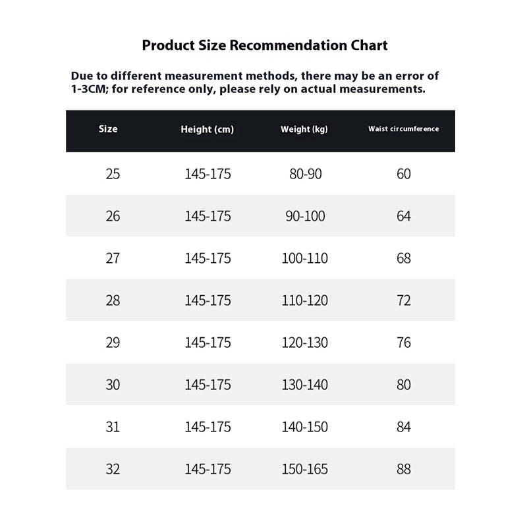Image resolution: width=527 pixels, height=527 pixels.
Task: Click size 25 in the table
Action: (x=113, y=174)
